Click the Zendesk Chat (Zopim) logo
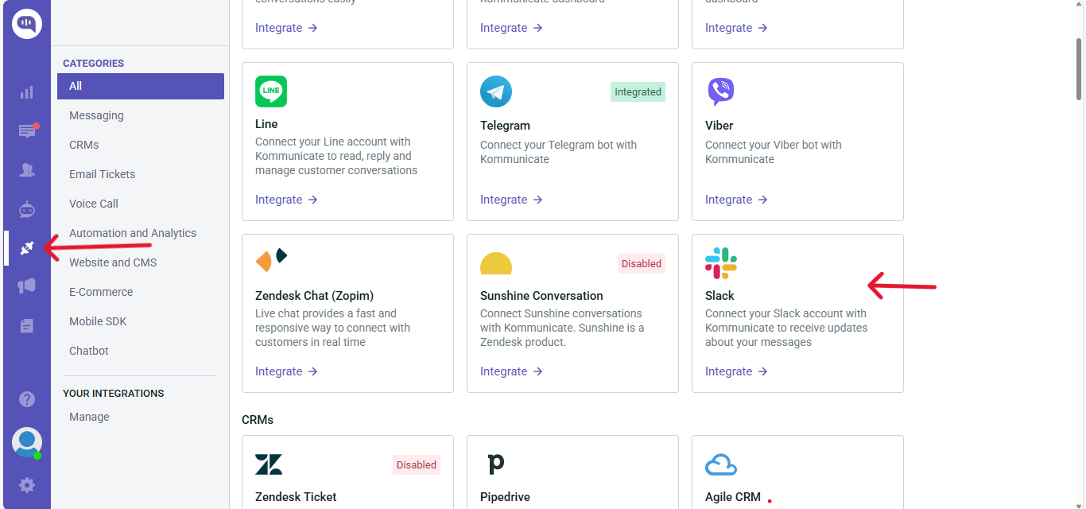The width and height of the screenshot is (1086, 509). [271, 260]
